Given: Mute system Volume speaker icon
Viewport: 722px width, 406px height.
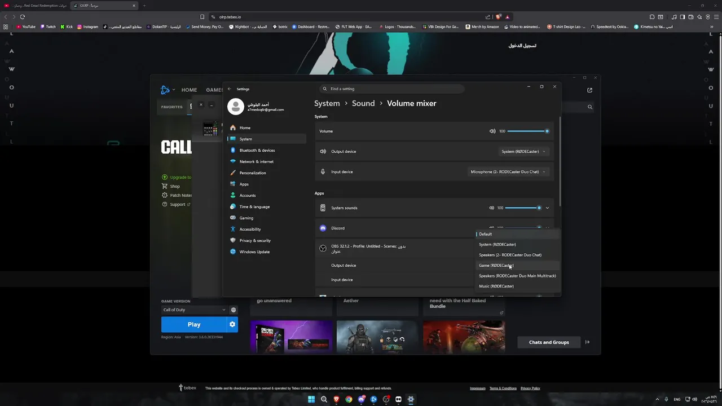Looking at the screenshot, I should (x=492, y=131).
